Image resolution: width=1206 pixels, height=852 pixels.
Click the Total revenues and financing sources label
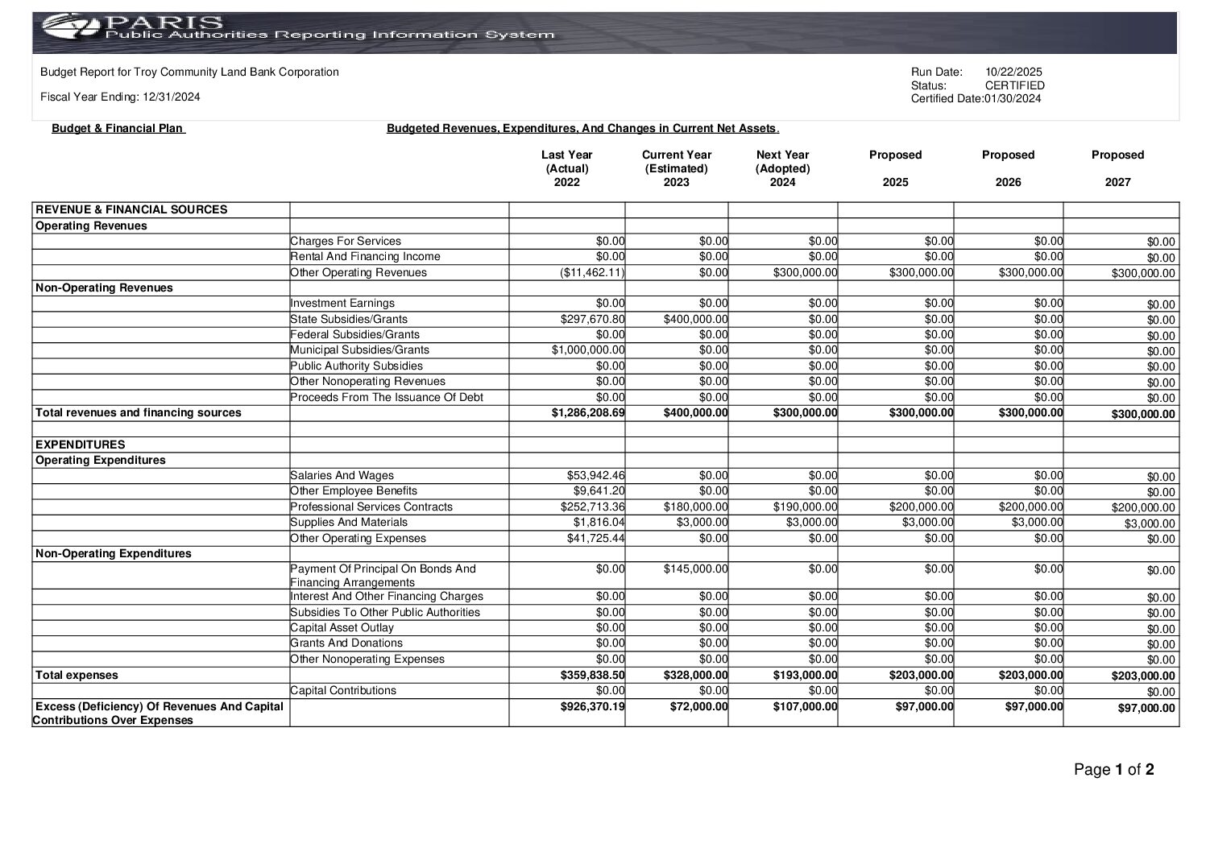(138, 412)
